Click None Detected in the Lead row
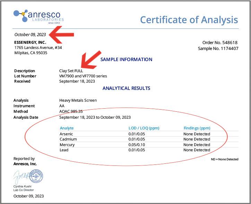 pyautogui.click(x=197, y=150)
